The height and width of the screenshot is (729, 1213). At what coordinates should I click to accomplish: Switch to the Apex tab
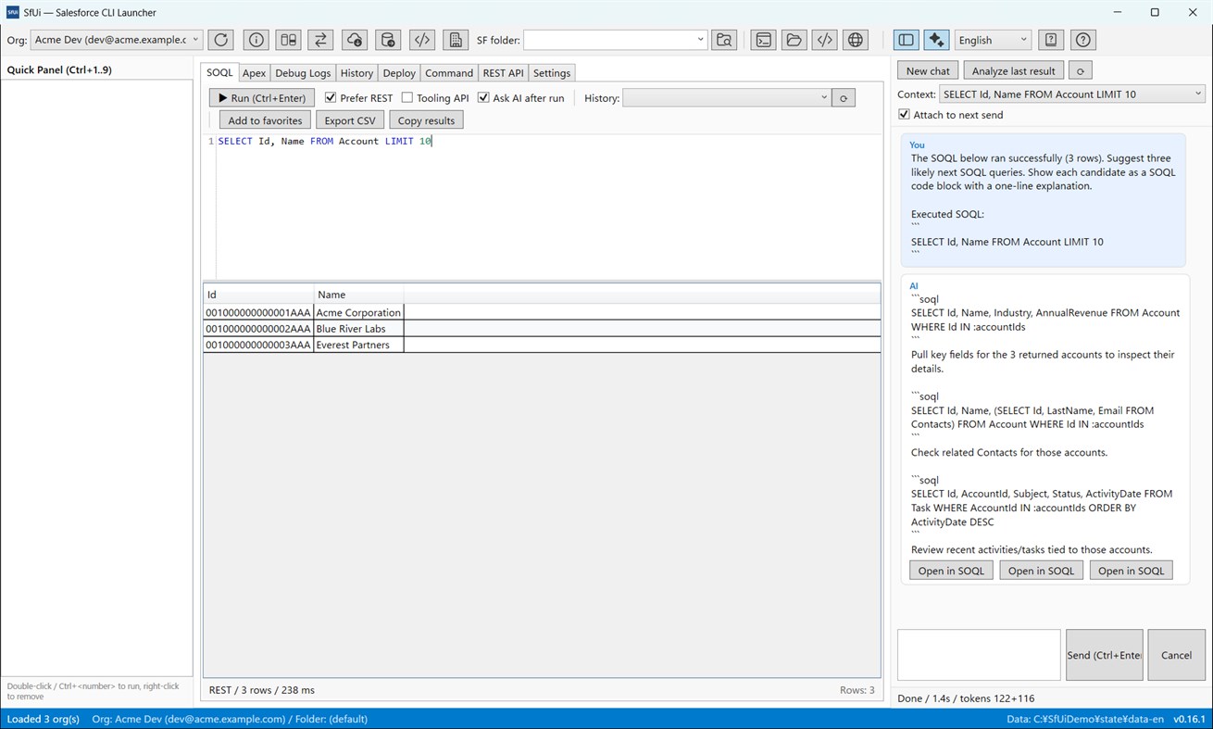pos(255,73)
